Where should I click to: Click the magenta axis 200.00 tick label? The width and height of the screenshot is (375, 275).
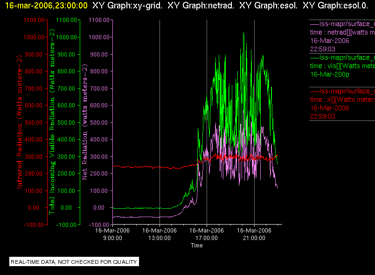click(x=99, y=174)
